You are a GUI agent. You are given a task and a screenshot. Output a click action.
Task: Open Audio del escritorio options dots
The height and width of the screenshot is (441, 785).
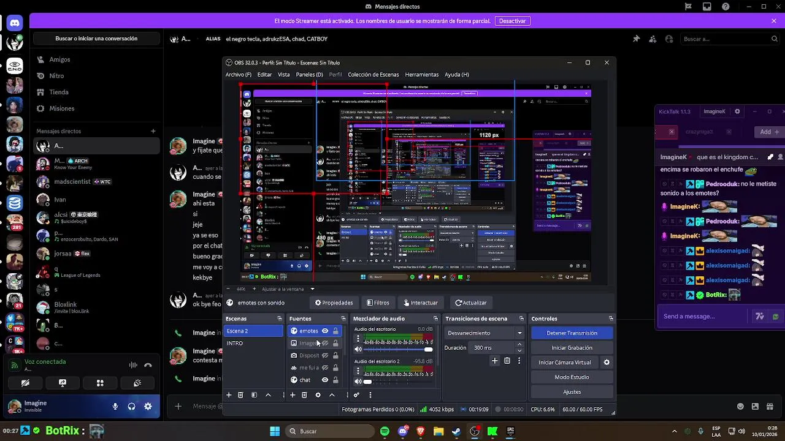click(358, 338)
